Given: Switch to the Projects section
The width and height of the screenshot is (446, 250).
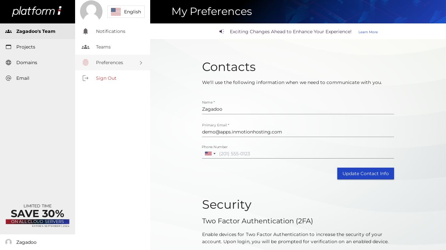Looking at the screenshot, I should [x=25, y=47].
